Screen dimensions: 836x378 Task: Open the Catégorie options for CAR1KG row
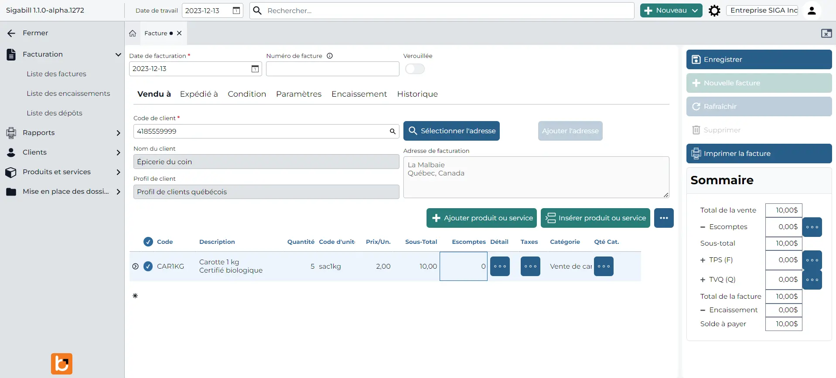(604, 266)
